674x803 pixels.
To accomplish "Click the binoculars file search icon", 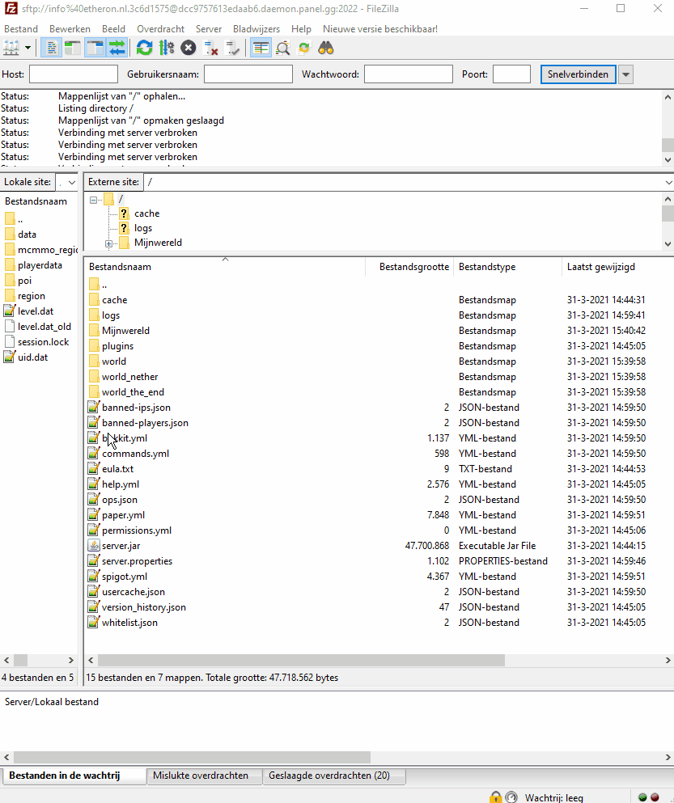I will 326,48.
